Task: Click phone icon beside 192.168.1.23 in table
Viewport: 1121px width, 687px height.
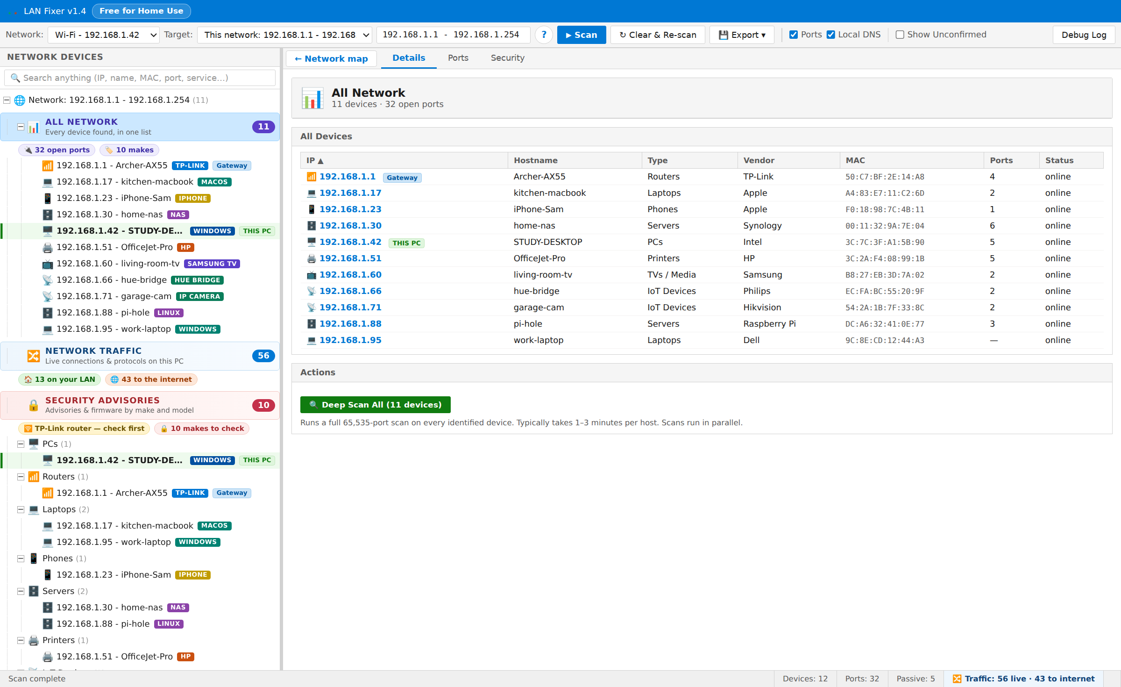Action: point(312,209)
